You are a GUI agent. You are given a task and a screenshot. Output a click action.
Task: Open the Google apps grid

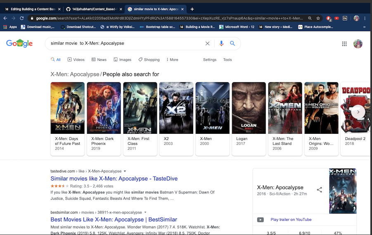pos(344,44)
